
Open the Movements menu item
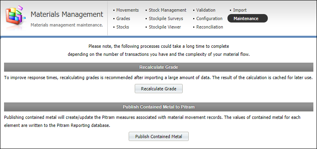point(127,10)
